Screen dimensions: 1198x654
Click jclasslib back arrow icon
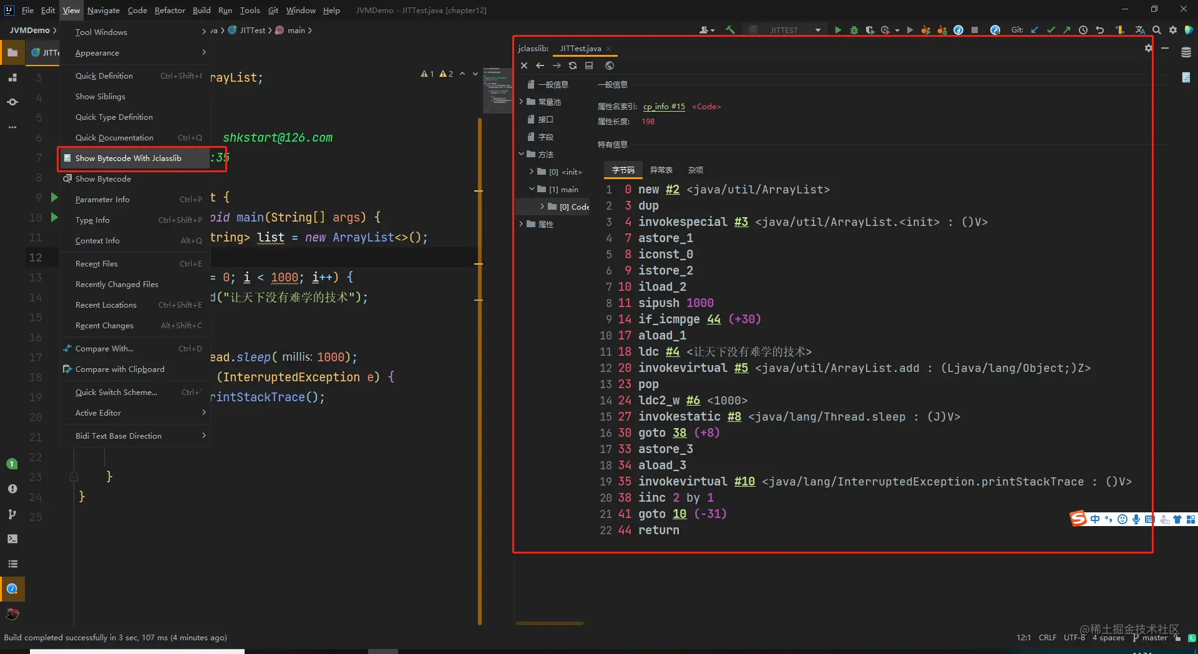(x=540, y=66)
